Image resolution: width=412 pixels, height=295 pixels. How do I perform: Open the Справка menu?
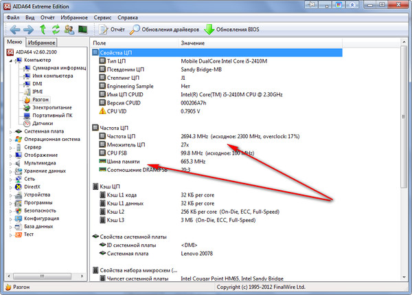[128, 18]
